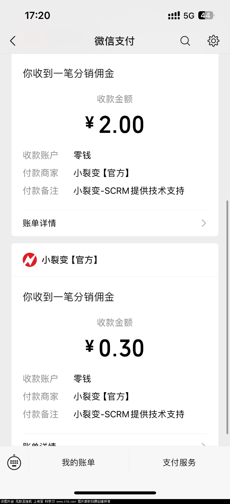Switch to keyboard input icon
This screenshot has height=504, width=230.
pyautogui.click(x=14, y=463)
